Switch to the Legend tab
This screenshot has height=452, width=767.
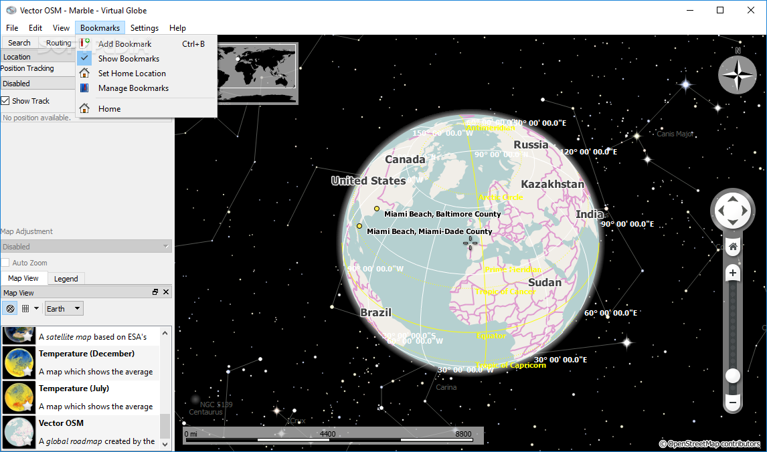coord(66,279)
